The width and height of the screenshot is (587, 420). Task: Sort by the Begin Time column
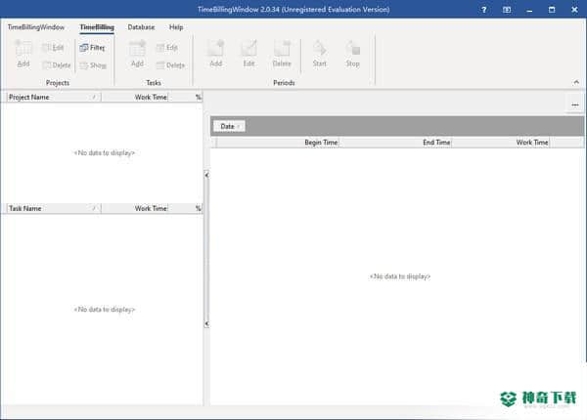pos(278,143)
